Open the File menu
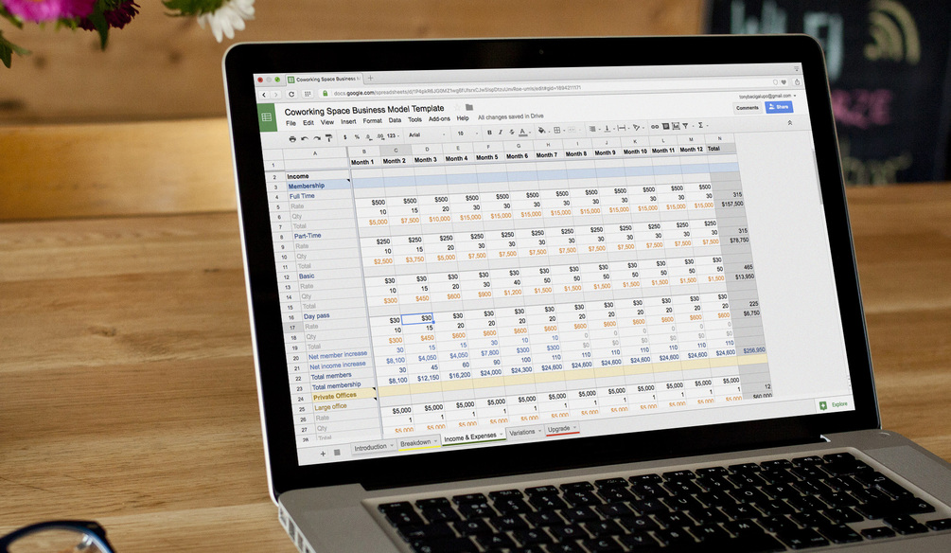This screenshot has height=553, width=951. (x=291, y=123)
